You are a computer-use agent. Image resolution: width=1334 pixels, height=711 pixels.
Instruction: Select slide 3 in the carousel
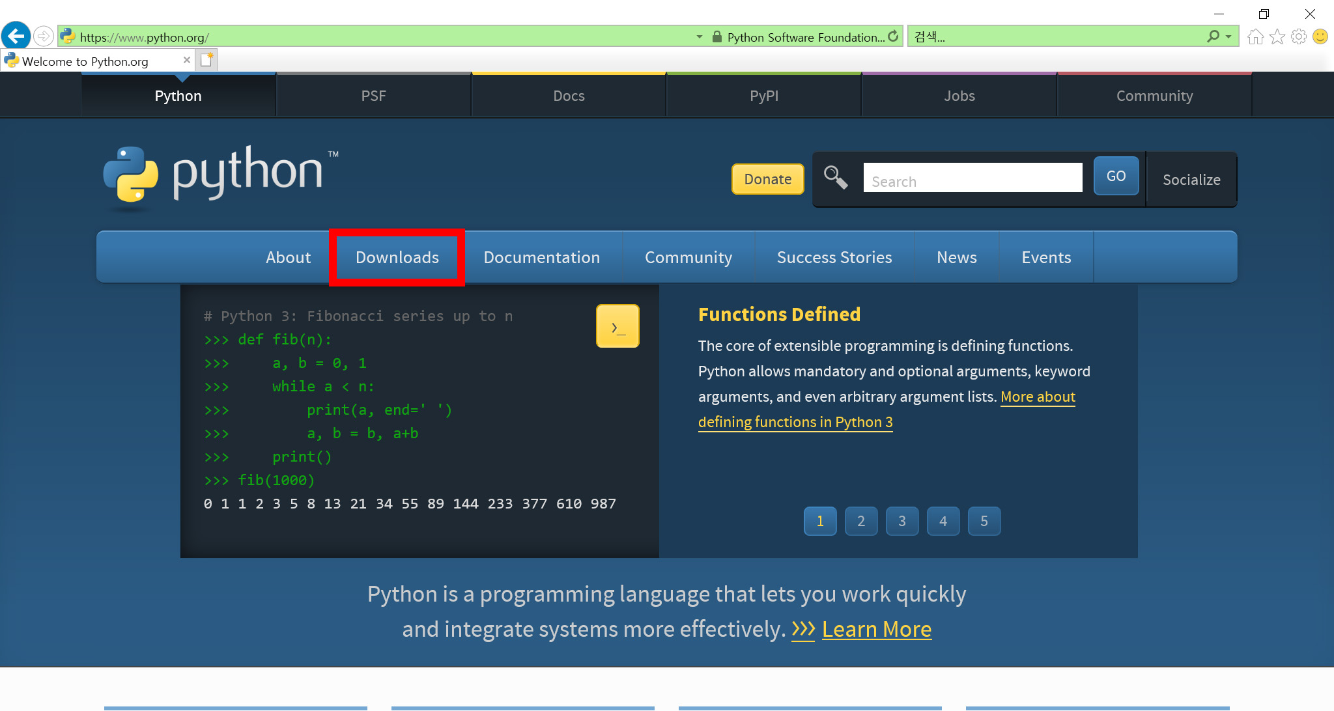(x=902, y=521)
